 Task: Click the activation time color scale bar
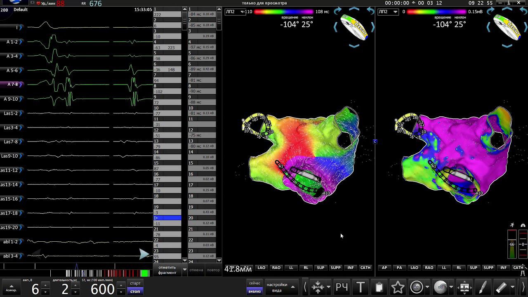(284, 12)
